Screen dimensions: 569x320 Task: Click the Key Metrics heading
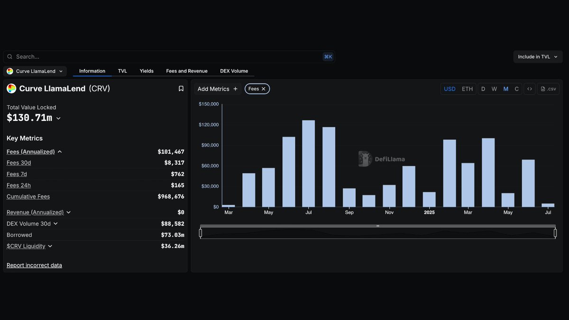click(x=25, y=138)
